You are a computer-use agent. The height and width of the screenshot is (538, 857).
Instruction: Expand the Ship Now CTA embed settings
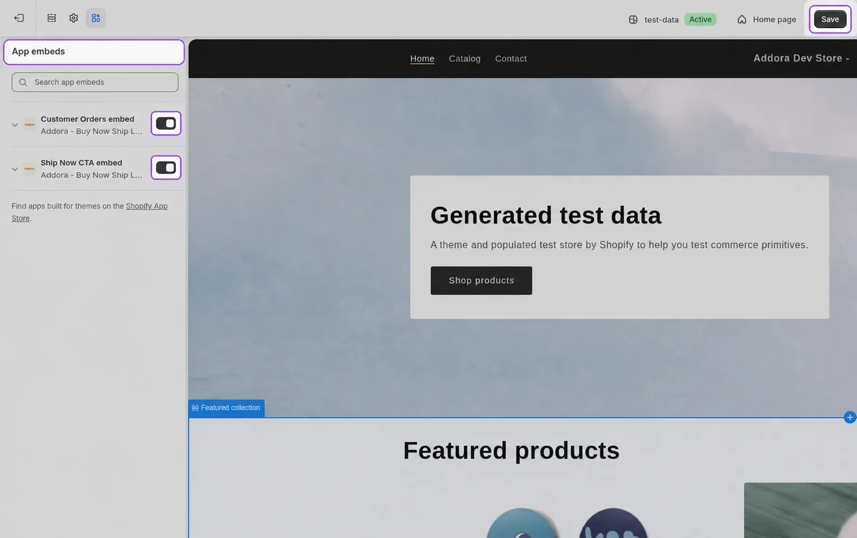tap(15, 169)
